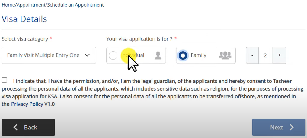Increase applicant count with plus button
307x138 pixels.
coord(279,55)
